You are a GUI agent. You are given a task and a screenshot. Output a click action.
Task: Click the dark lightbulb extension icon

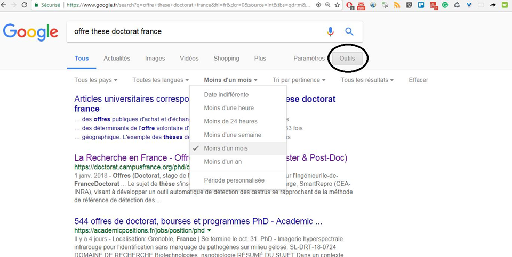pyautogui.click(x=409, y=5)
